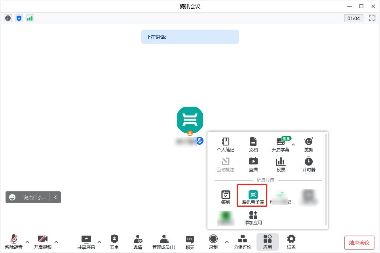Click 互动批注 annotation icon

coord(226,164)
